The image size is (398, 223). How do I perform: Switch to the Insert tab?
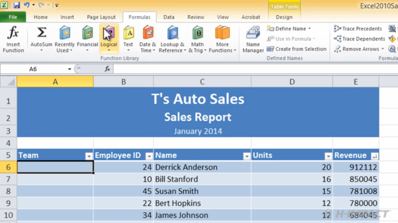67,17
